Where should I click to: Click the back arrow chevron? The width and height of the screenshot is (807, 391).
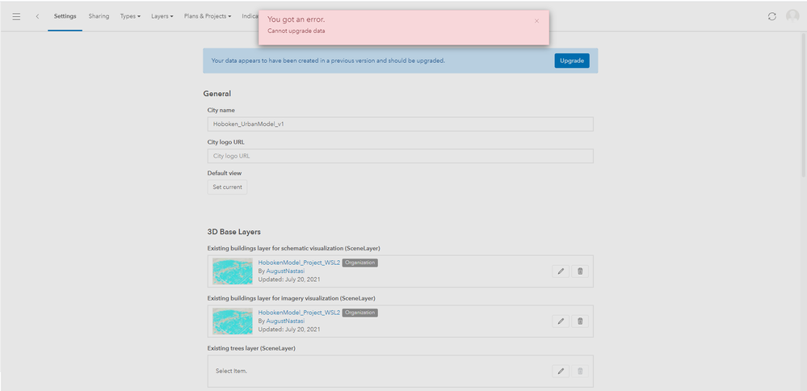(x=37, y=16)
